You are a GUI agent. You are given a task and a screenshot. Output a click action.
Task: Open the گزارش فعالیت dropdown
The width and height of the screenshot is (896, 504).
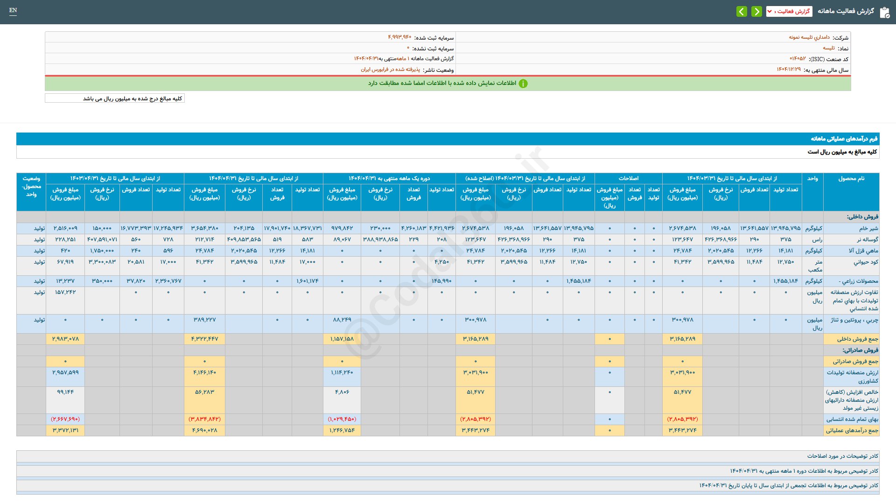(x=789, y=11)
